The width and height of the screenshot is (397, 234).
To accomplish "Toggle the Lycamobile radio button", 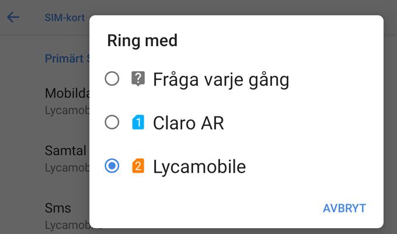I will (112, 166).
